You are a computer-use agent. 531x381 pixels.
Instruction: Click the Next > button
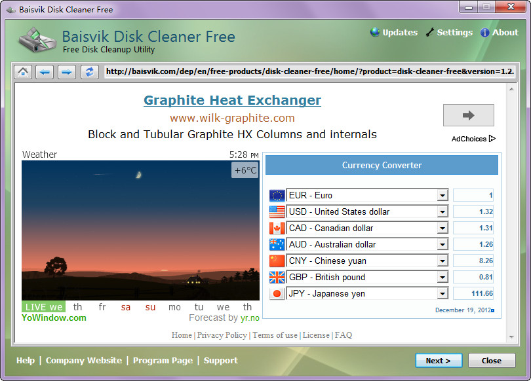pyautogui.click(x=438, y=360)
